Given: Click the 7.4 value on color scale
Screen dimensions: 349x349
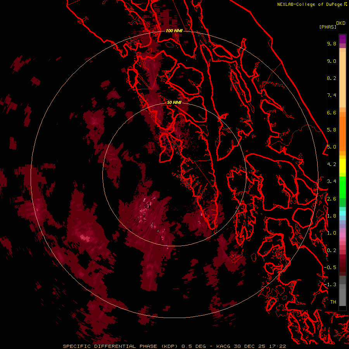Looking at the screenshot, I should click(332, 95).
